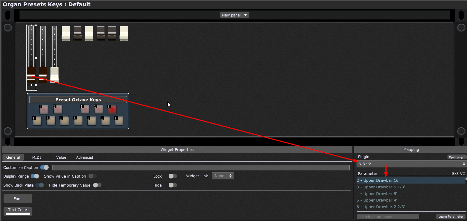Viewport: 467px width, 221px height.
Task: Click the white Text Color swatch
Action: pyautogui.click(x=18, y=214)
